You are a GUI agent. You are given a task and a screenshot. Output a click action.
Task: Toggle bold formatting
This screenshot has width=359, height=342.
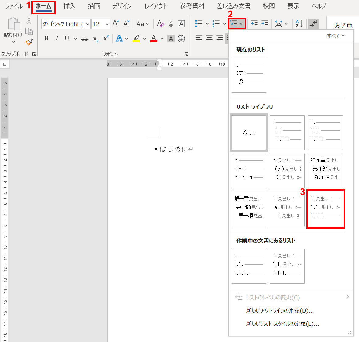[x=47, y=38]
